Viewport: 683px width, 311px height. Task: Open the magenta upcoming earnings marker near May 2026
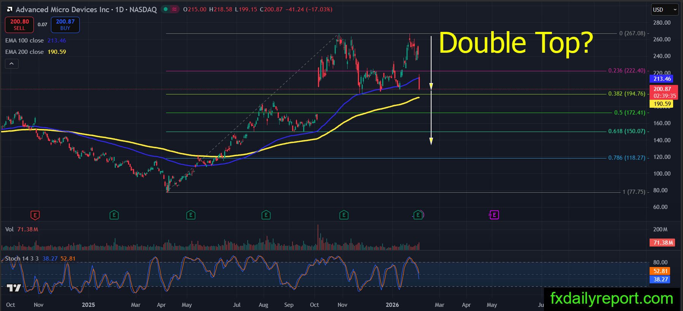pos(494,215)
